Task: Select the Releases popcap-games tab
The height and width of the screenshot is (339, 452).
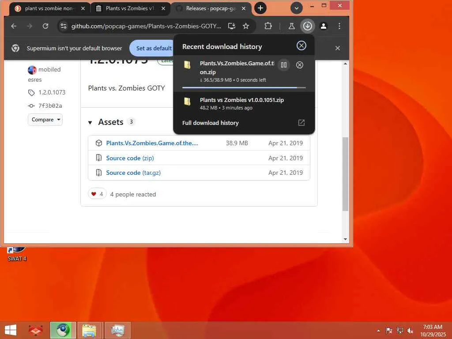Action: click(x=211, y=9)
